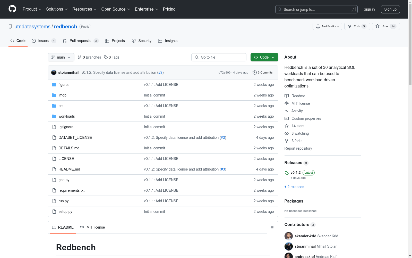The width and height of the screenshot is (412, 258).
Task: Open the README outline list icon
Action: click(272, 228)
